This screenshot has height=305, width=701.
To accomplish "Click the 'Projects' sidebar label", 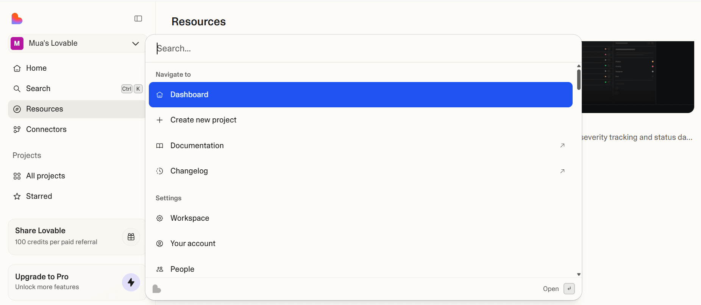I will (x=27, y=155).
